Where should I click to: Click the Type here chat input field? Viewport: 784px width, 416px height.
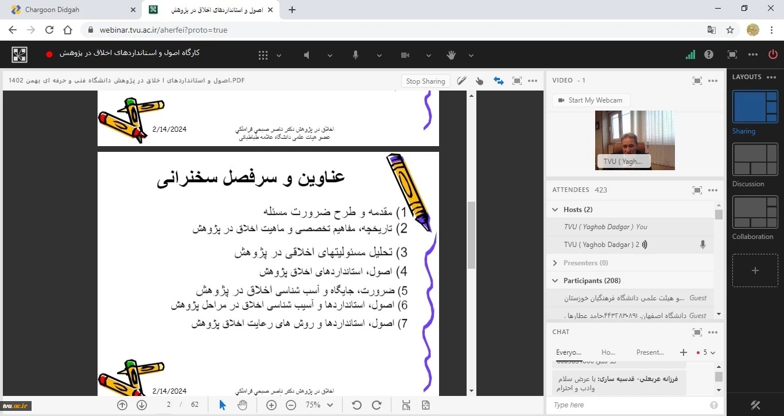coord(628,405)
